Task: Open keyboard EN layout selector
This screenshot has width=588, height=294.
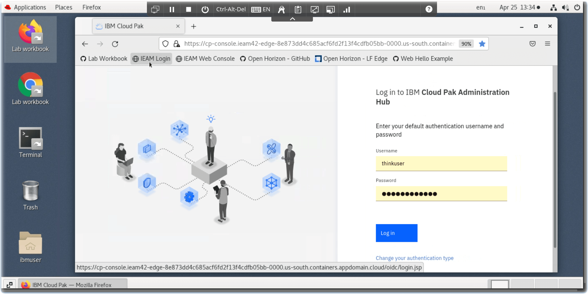Action: click(x=261, y=9)
